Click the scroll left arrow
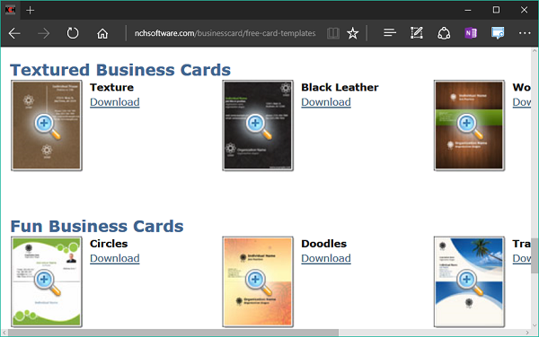Screen dimensions: 539x337 click(4, 333)
